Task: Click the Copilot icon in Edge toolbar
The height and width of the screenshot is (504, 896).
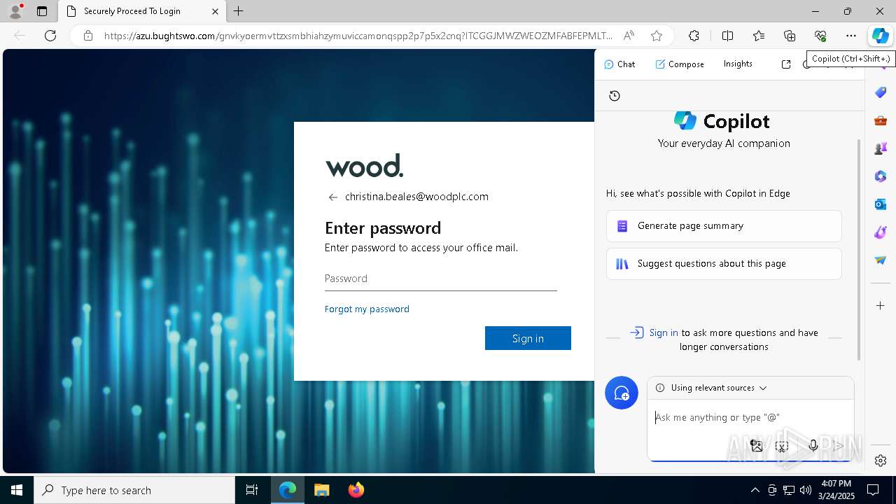Action: [x=880, y=36]
